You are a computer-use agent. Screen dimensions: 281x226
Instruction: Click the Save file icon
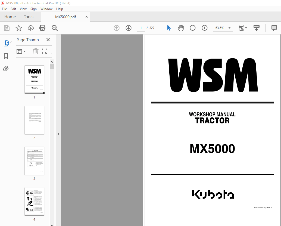(7, 28)
